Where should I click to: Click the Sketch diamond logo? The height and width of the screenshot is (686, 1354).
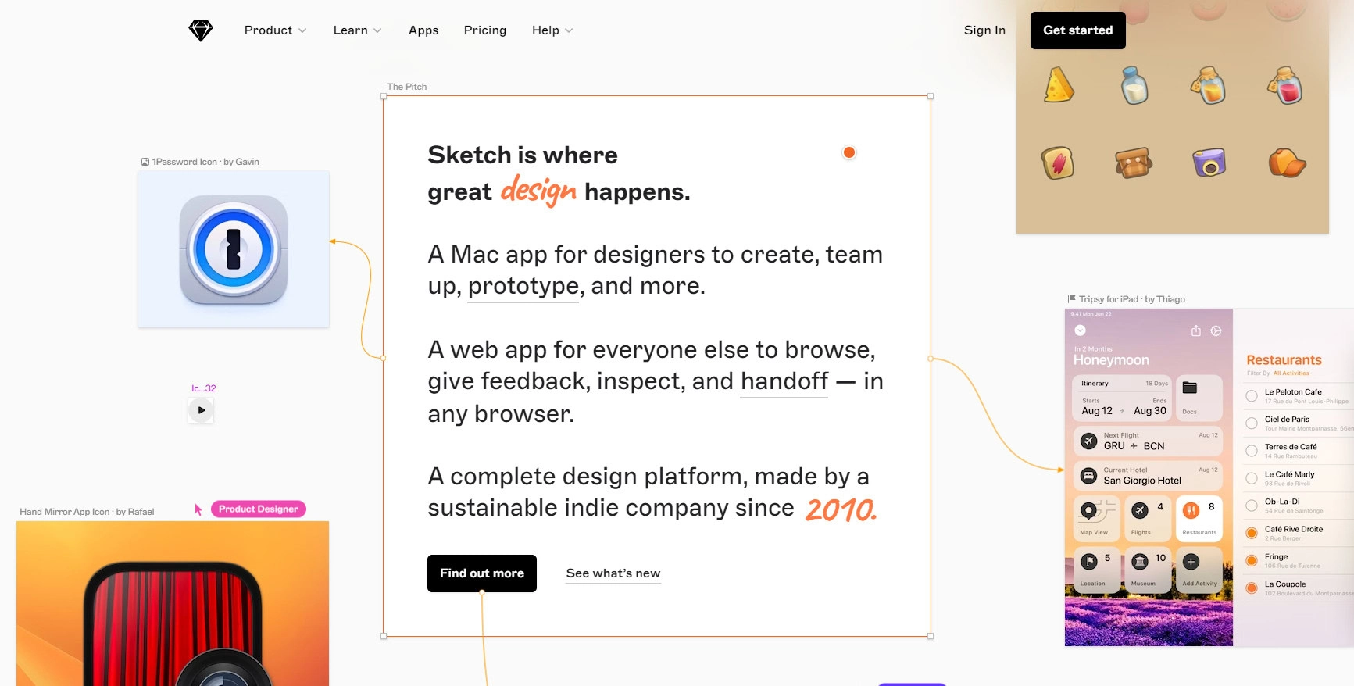click(x=201, y=30)
